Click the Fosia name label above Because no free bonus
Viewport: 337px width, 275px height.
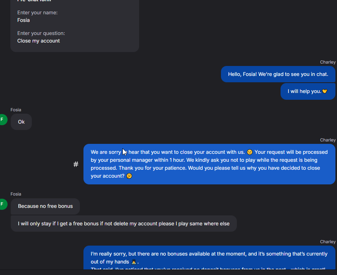[x=16, y=194]
